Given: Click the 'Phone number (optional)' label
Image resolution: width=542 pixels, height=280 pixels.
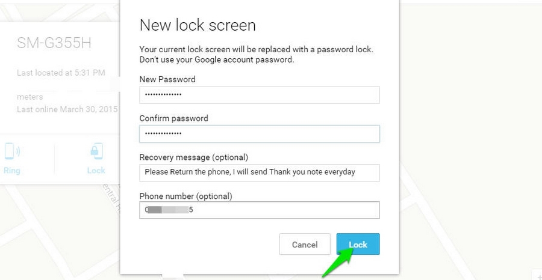Looking at the screenshot, I should coord(186,196).
